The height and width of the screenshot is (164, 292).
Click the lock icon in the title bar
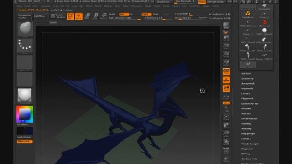[256, 2]
